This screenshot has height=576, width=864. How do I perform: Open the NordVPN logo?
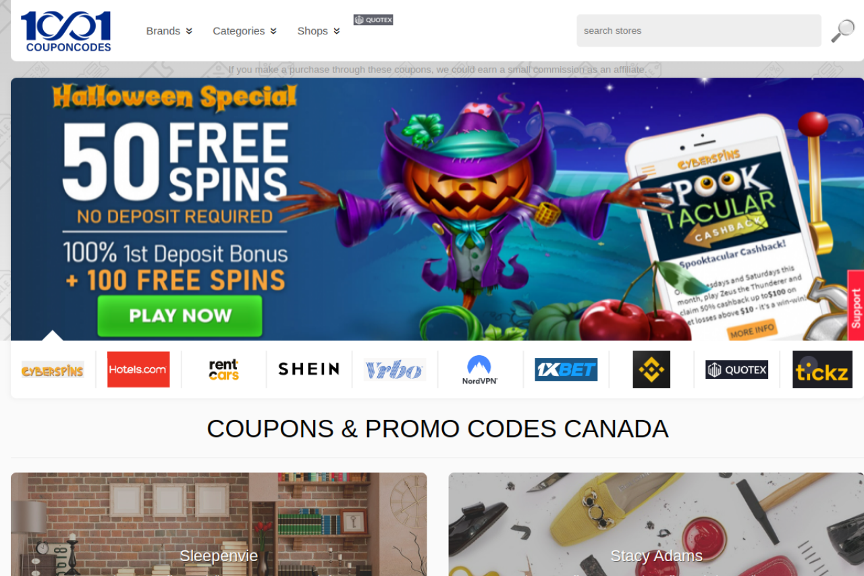(480, 369)
